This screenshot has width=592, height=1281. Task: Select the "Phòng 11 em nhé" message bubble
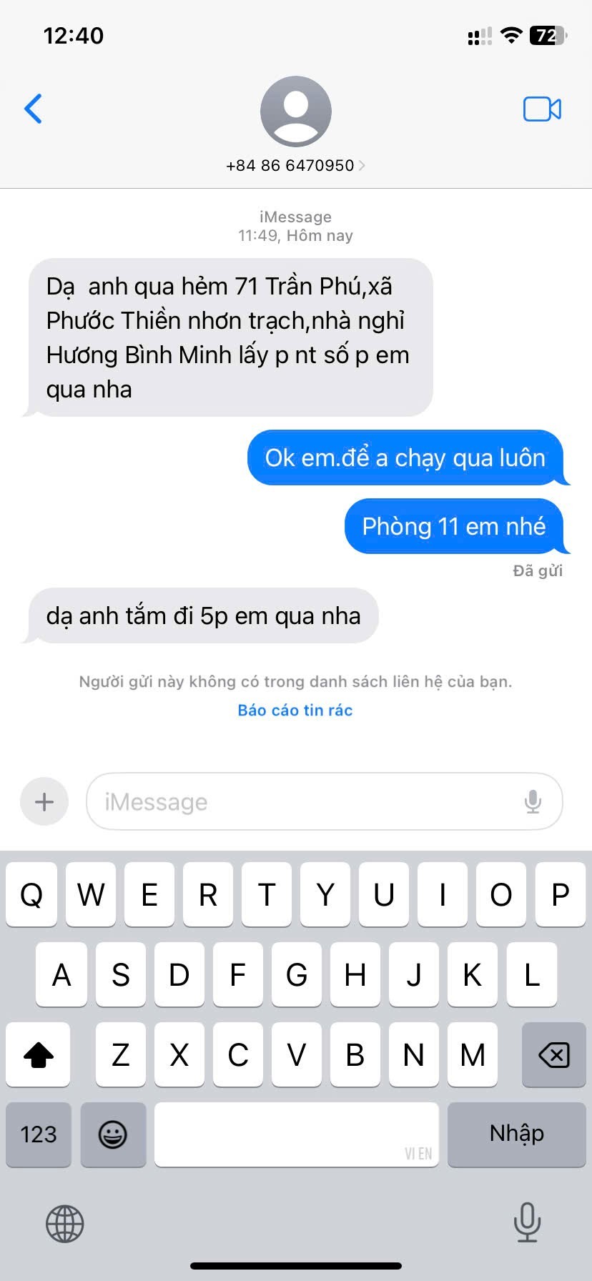tap(455, 526)
